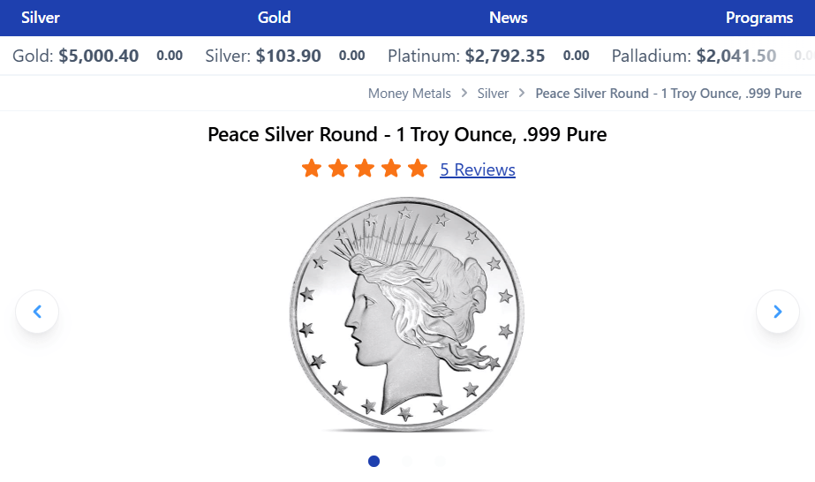Click the first orange rating star
Viewport: 815px width, 482px height.
pyautogui.click(x=311, y=169)
